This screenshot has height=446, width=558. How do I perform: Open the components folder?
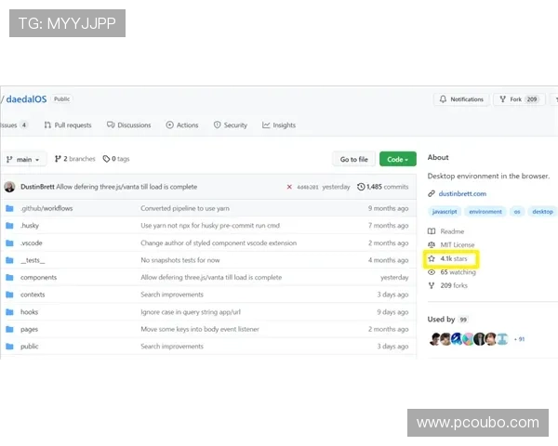click(x=38, y=277)
